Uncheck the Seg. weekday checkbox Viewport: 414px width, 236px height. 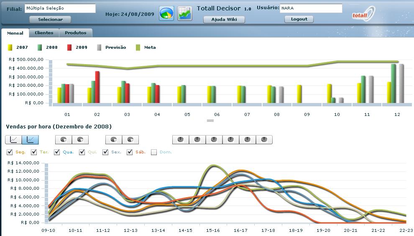tap(10, 152)
